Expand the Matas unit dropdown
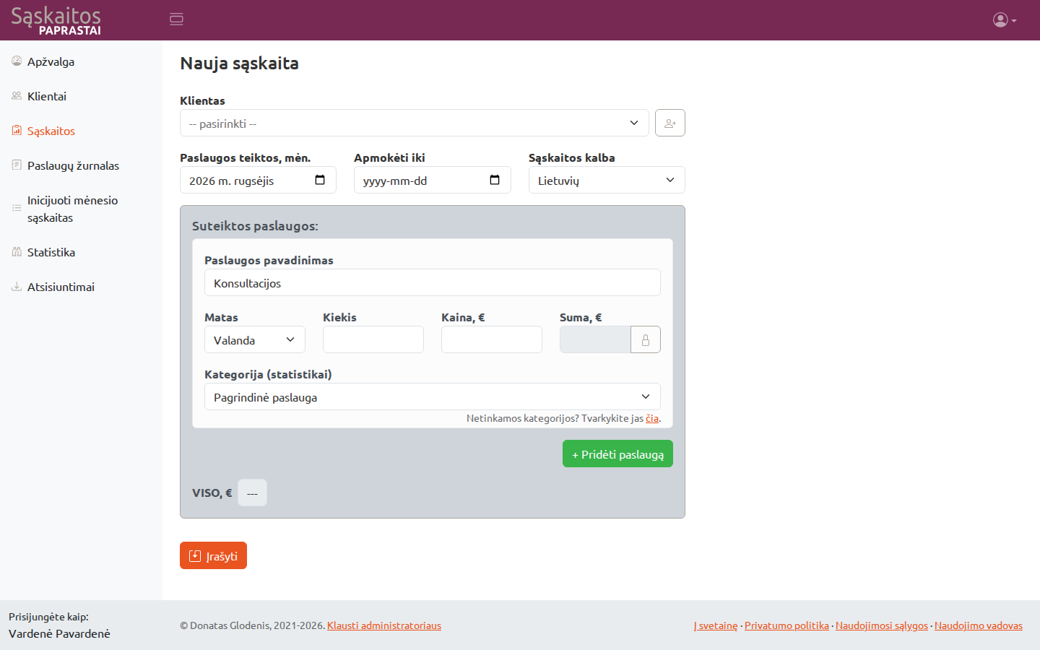 pyautogui.click(x=255, y=339)
